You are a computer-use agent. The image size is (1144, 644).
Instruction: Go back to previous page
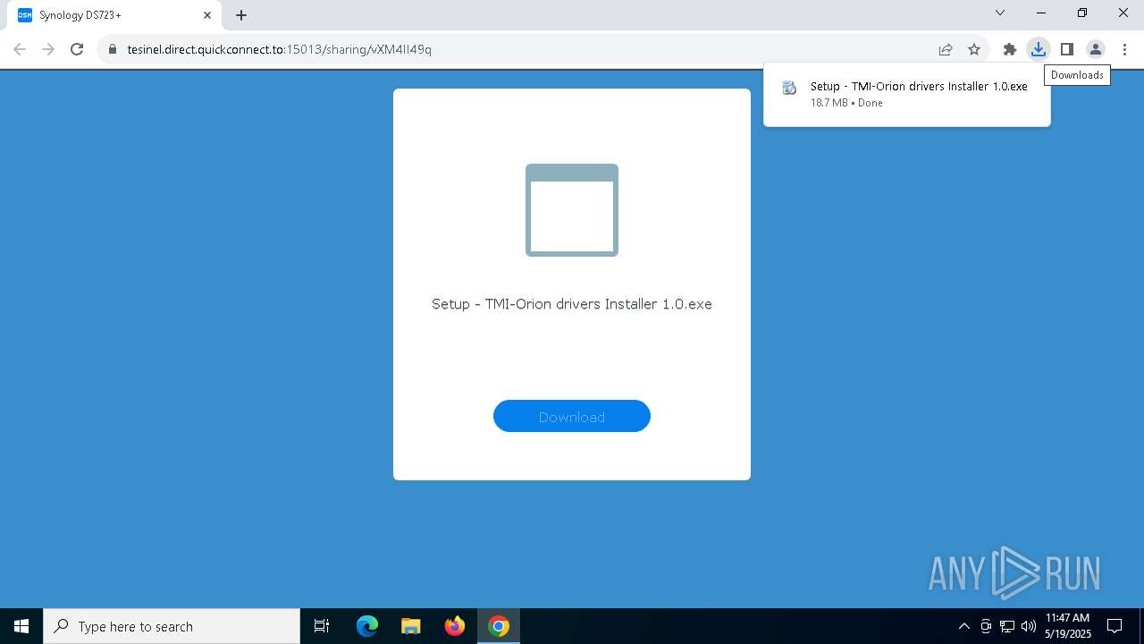(20, 49)
